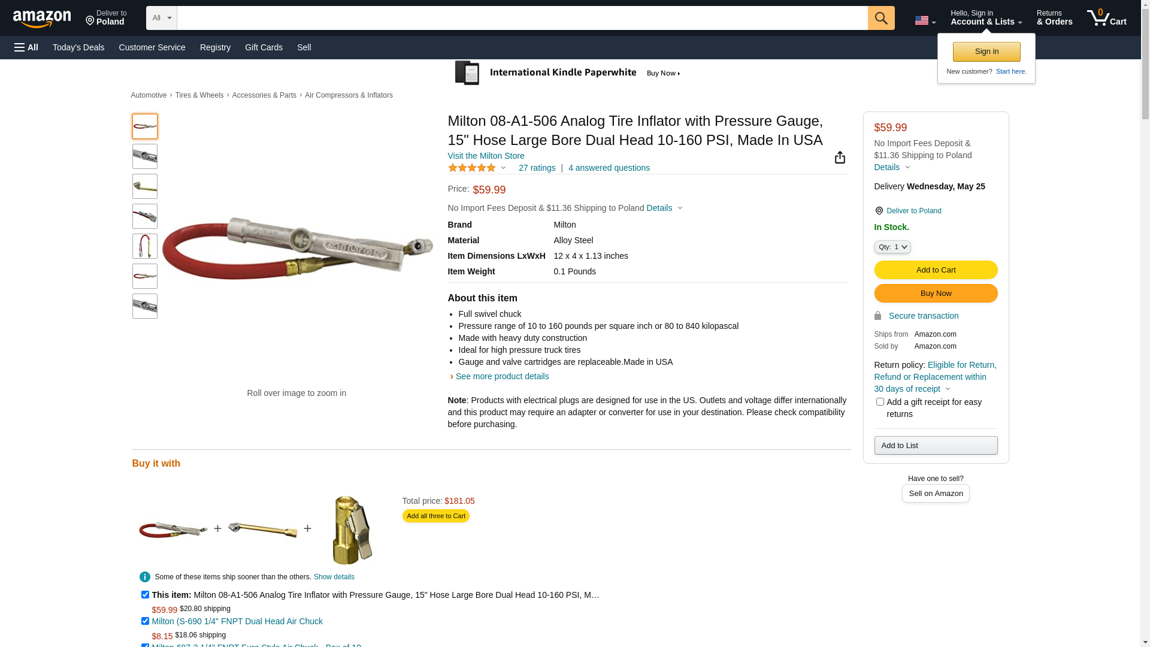The height and width of the screenshot is (647, 1150).
Task: Click the Deliver to Poland location icon
Action: 879,211
